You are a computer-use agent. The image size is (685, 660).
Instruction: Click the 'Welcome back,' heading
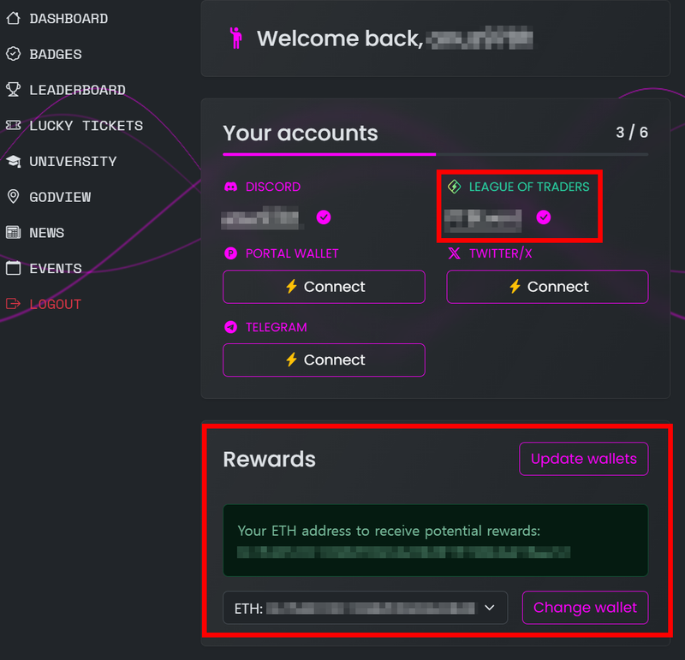point(340,39)
